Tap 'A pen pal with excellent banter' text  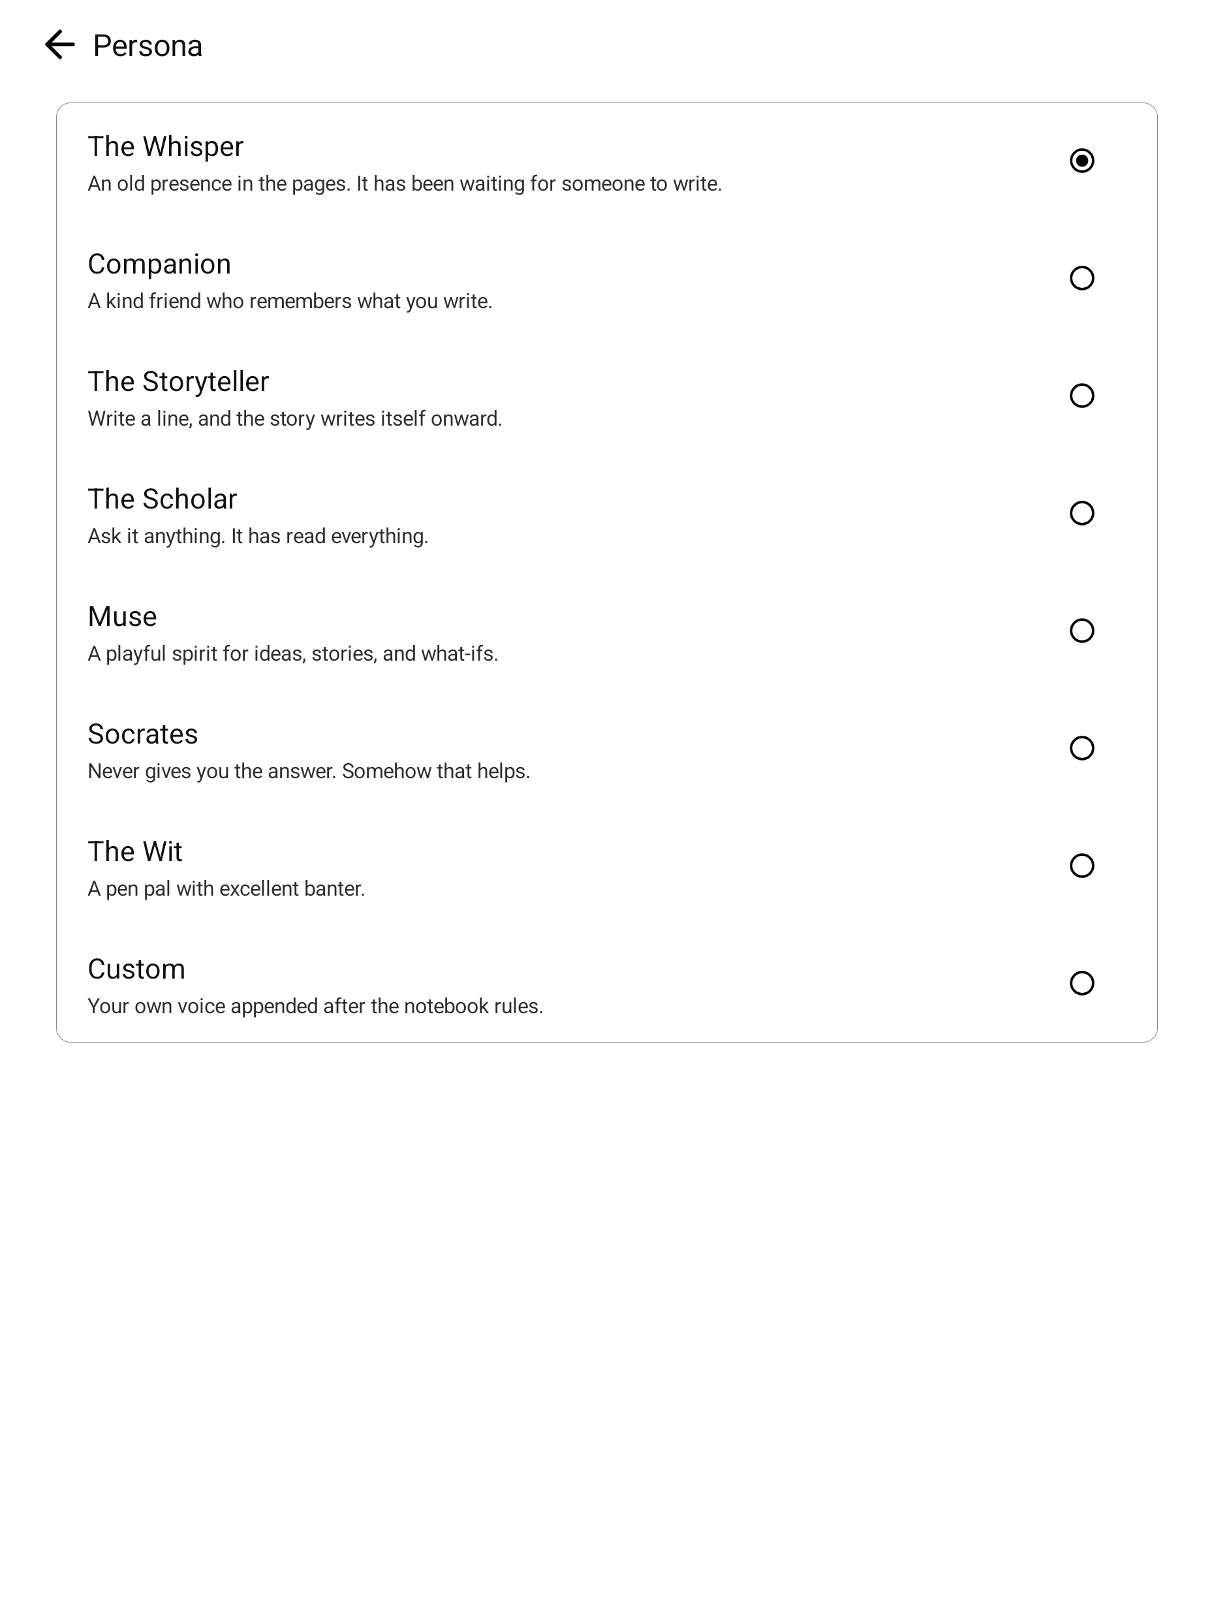click(226, 888)
